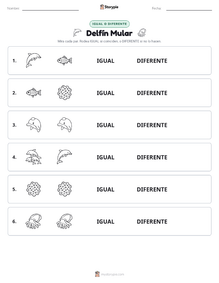
Task: Click the left cuttlefish in row 6
Action: coord(34,221)
